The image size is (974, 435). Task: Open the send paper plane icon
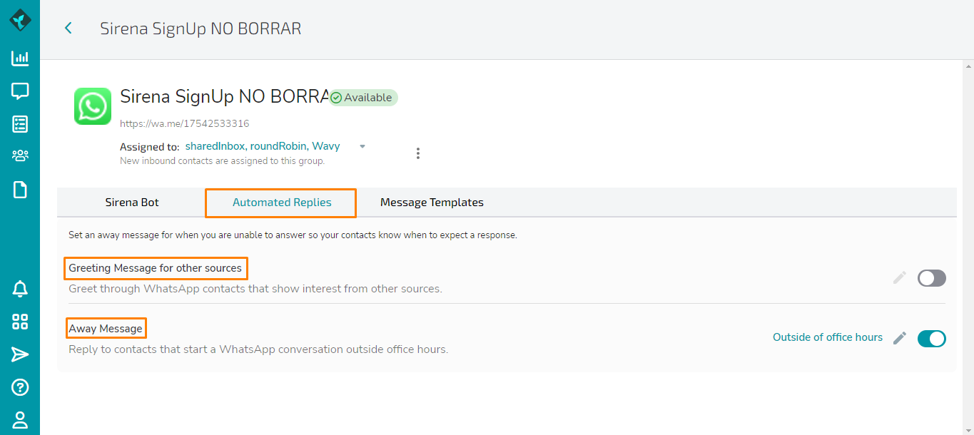(20, 354)
